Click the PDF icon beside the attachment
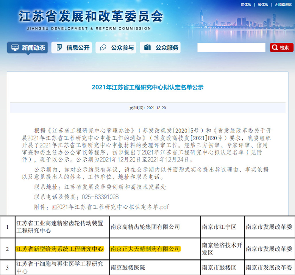The height and width of the screenshot is (275, 295). pos(54,207)
